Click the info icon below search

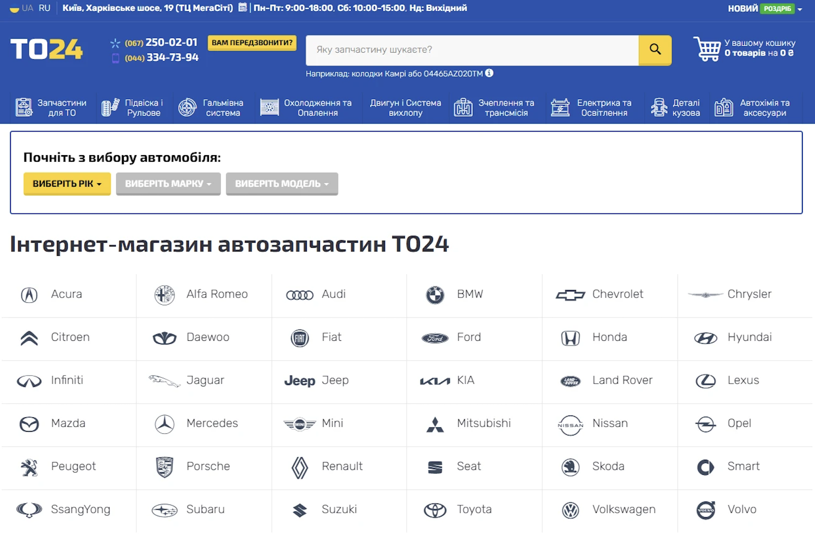tap(489, 73)
